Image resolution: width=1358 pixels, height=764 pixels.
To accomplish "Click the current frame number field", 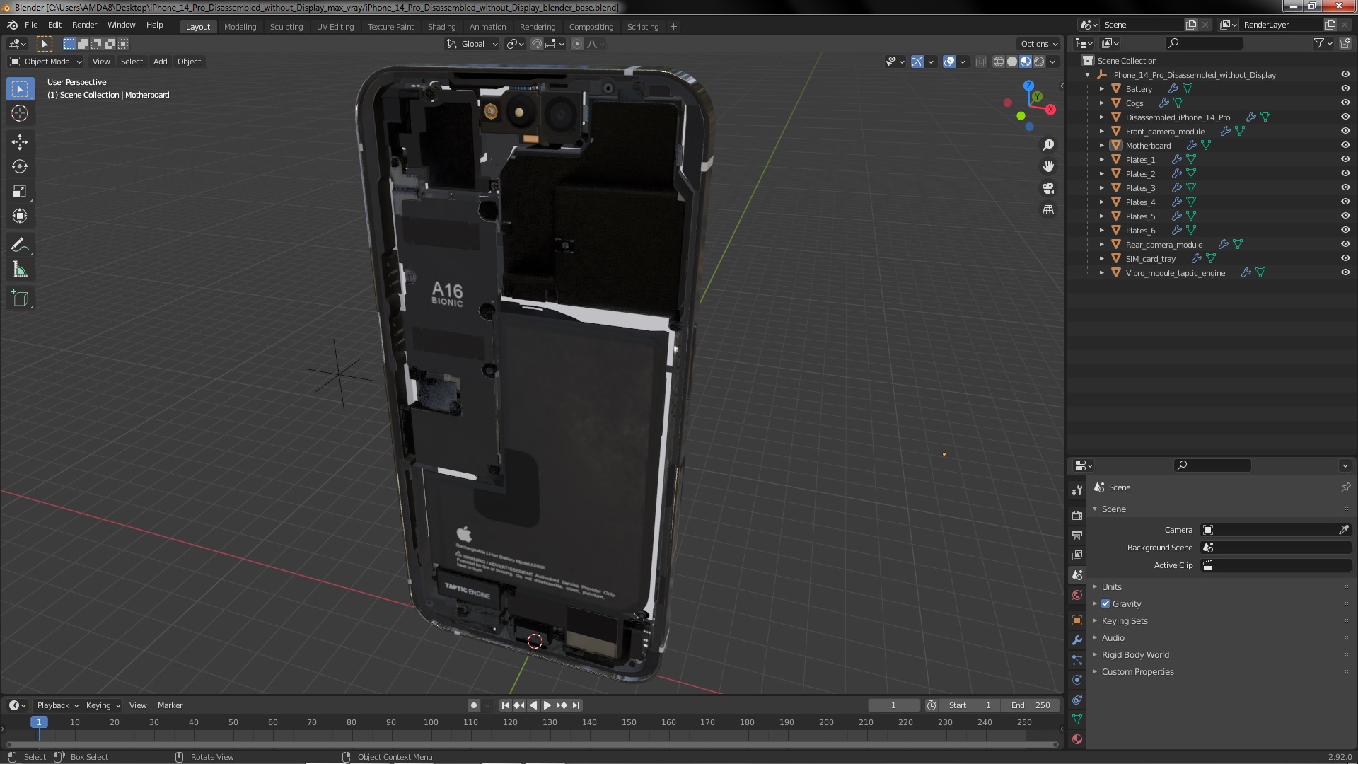I will coord(893,705).
